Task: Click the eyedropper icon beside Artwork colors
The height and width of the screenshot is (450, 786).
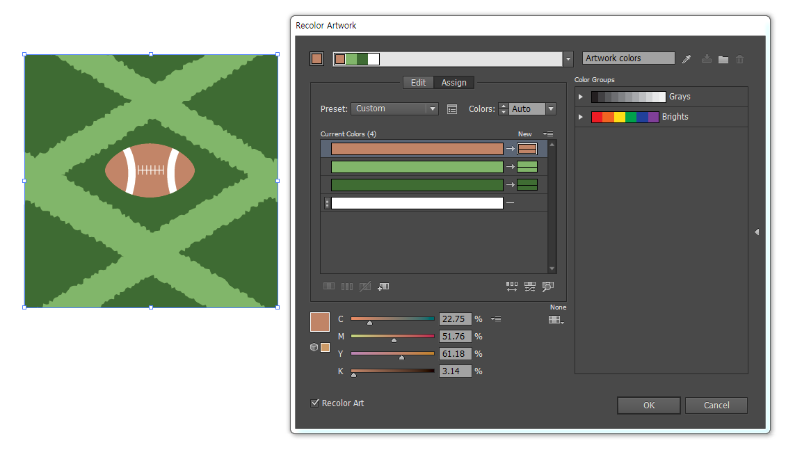Action: point(687,59)
